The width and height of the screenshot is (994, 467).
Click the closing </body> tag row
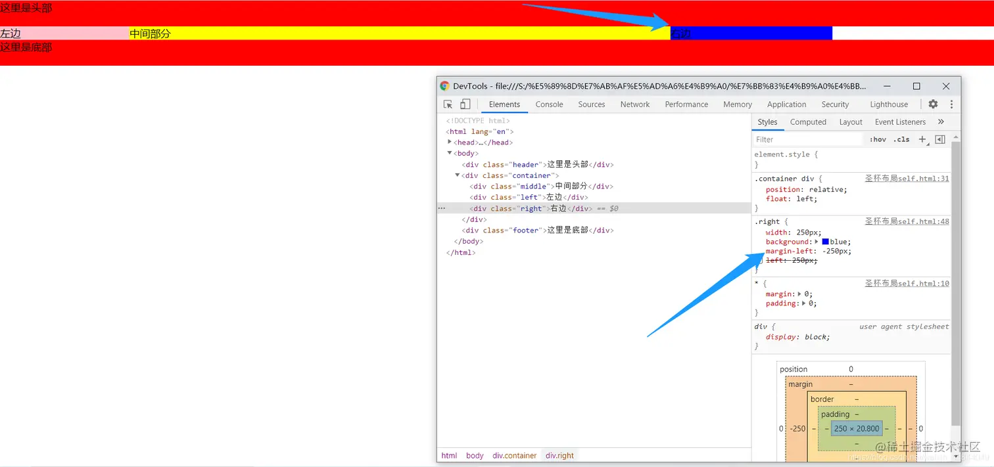(468, 241)
